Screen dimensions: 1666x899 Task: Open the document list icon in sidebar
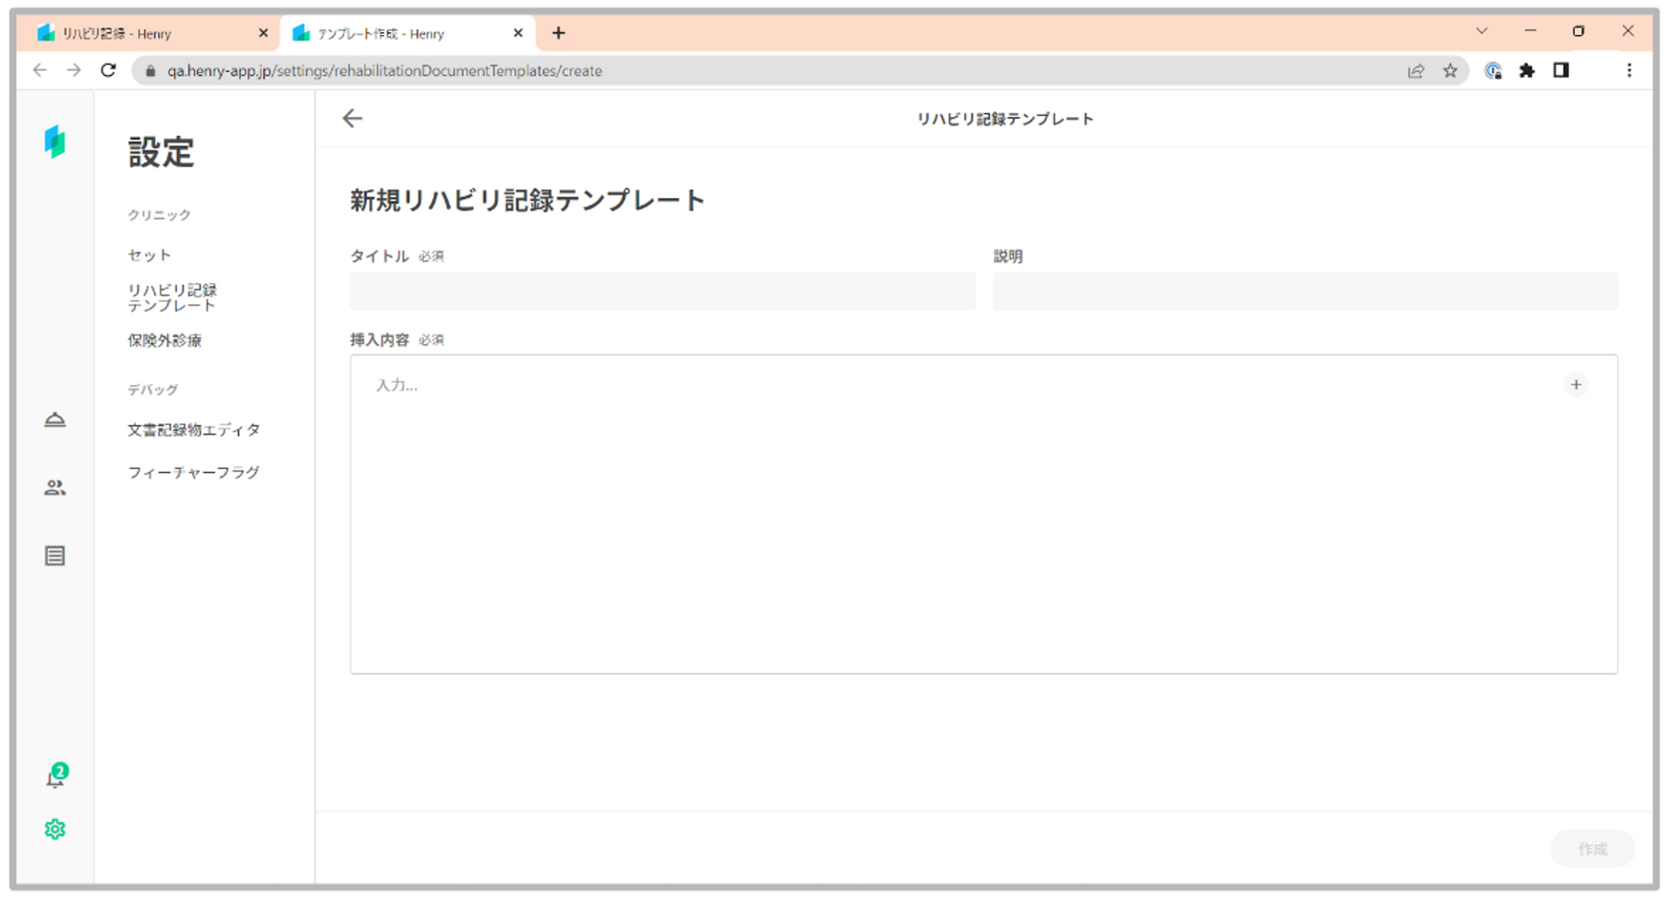(x=55, y=556)
